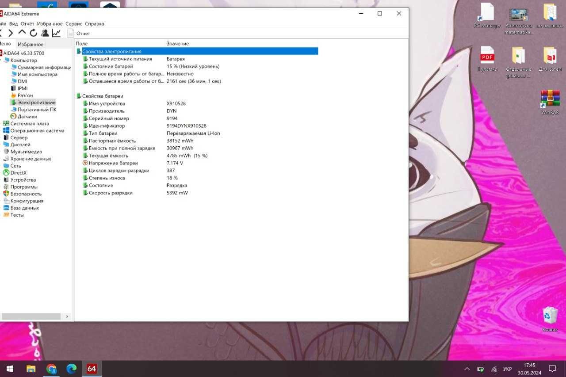Viewport: 566px width, 377px height.
Task: Open the Вид menu
Action: [14, 23]
